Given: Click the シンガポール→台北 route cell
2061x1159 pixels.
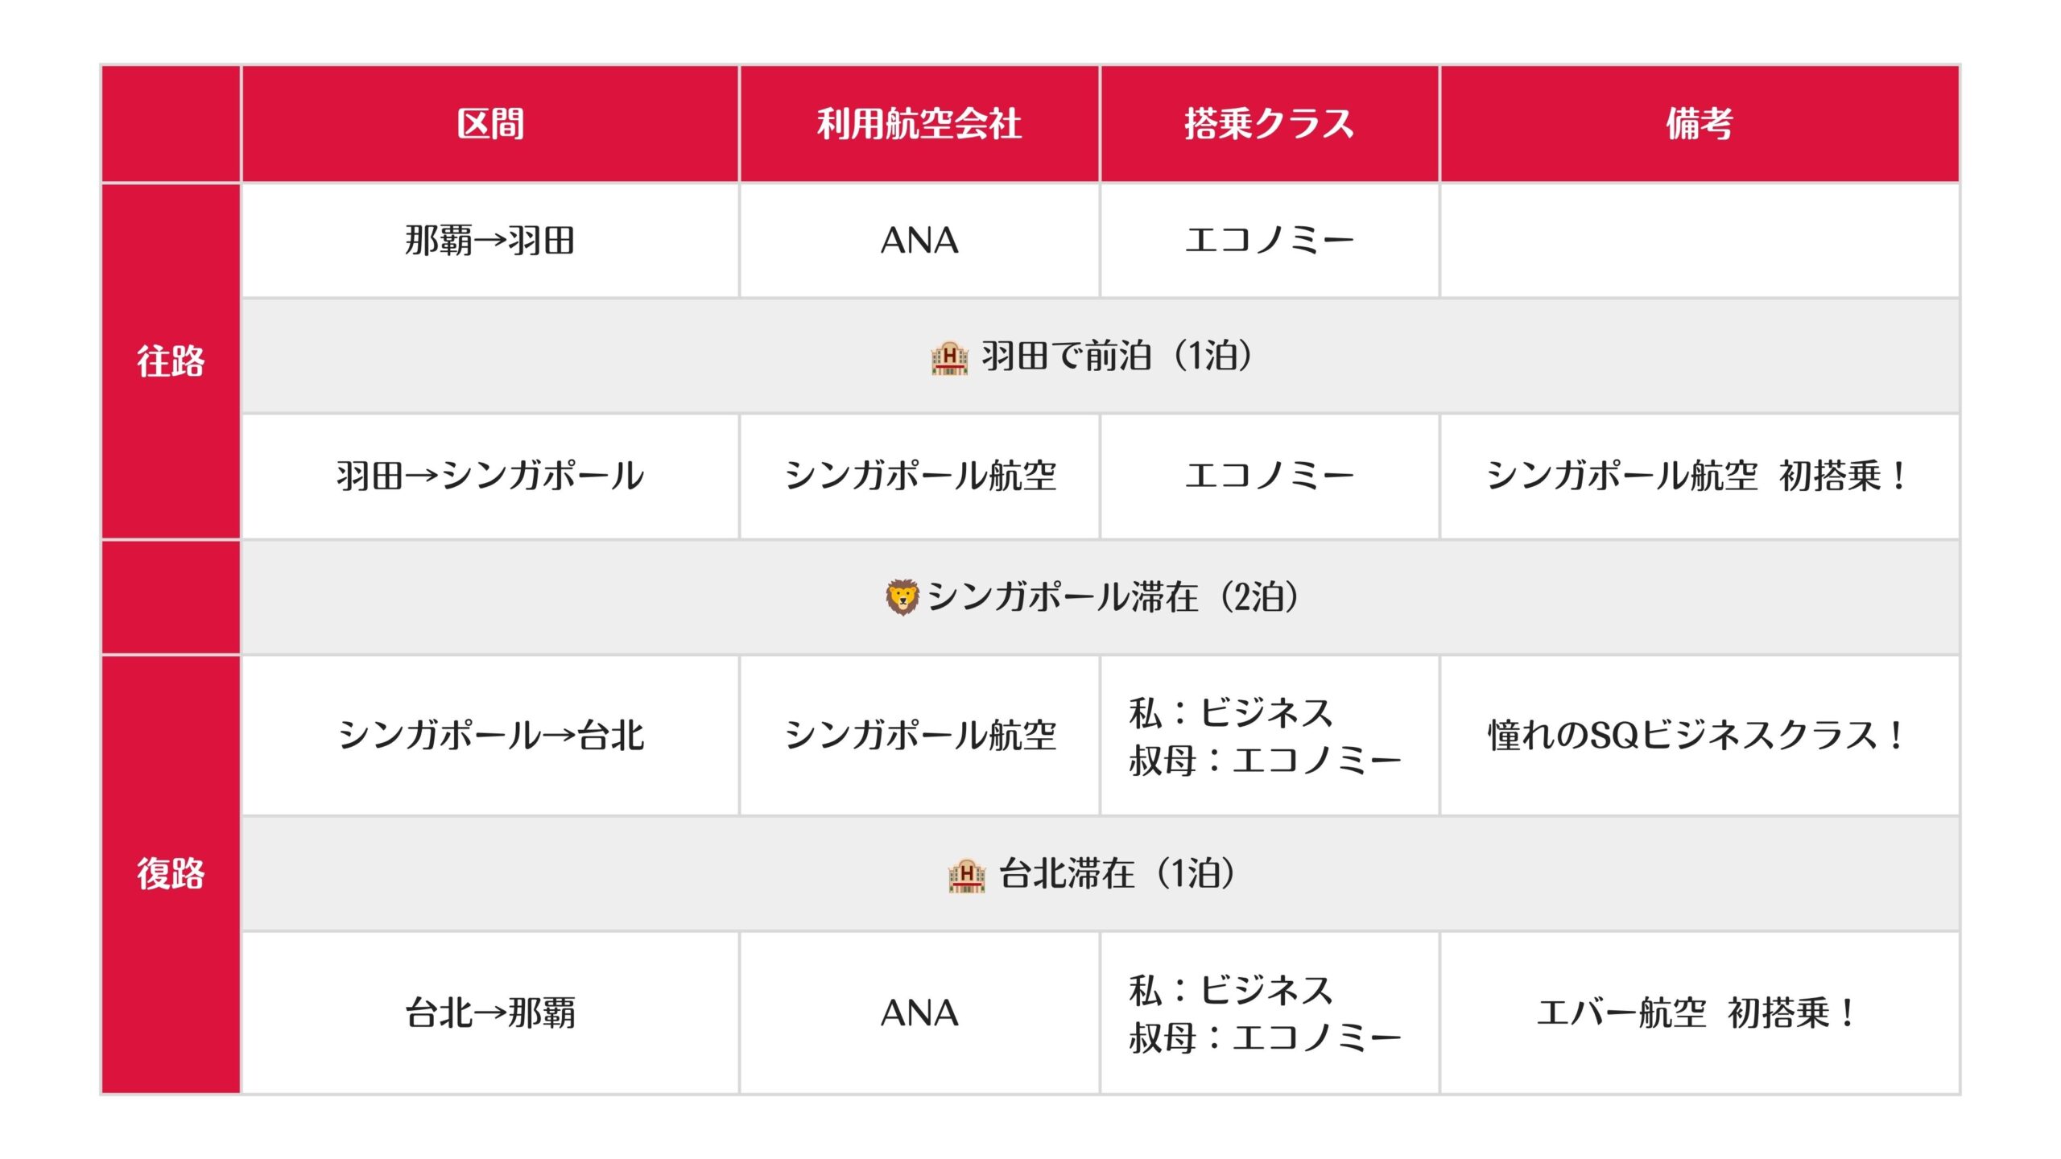Looking at the screenshot, I should pyautogui.click(x=490, y=736).
